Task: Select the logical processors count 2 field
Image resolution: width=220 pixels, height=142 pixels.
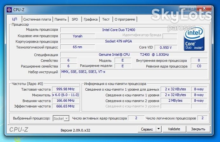Action: pos(203,118)
